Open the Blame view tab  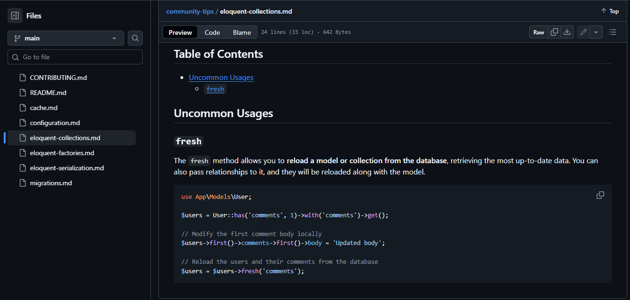242,32
